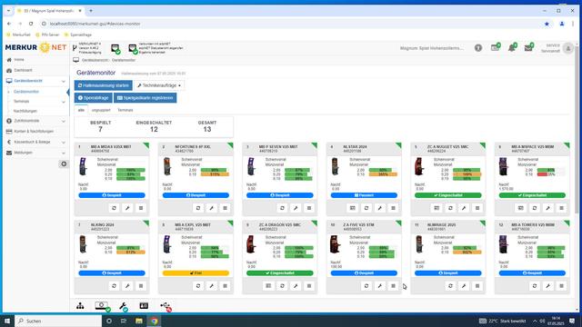The image size is (582, 327).
Task: Open notification bell in header
Action: click(x=512, y=48)
